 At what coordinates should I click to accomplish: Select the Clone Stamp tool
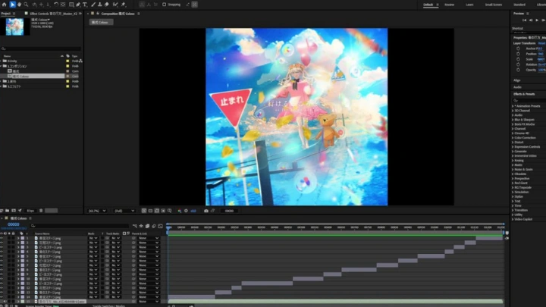pos(100,5)
